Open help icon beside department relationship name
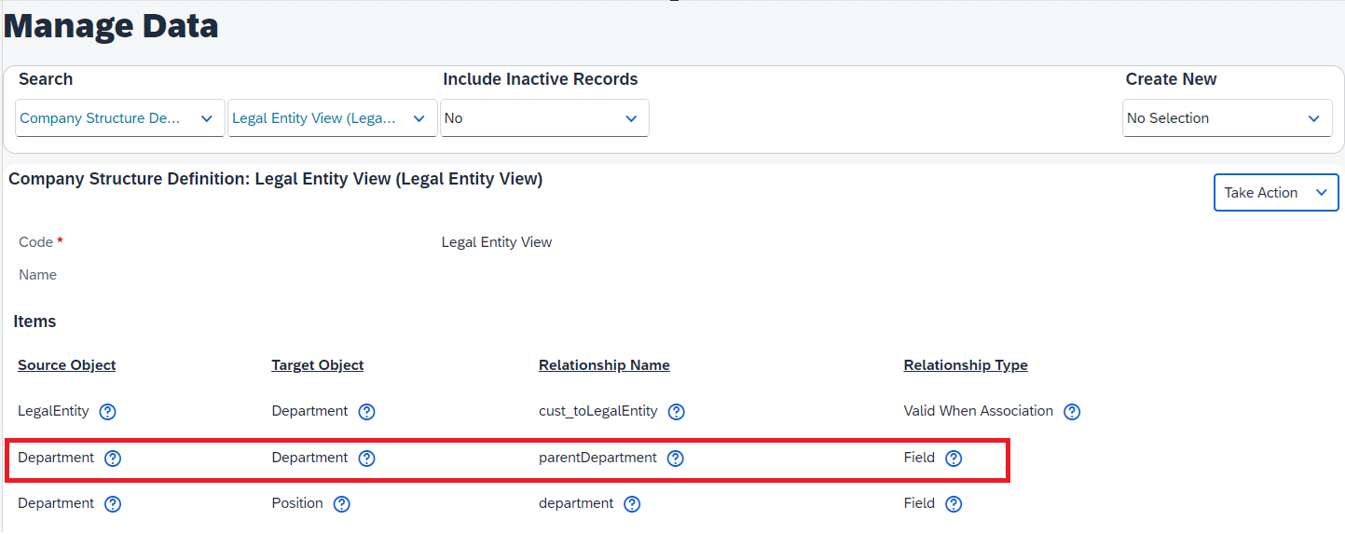This screenshot has height=534, width=1345. pyautogui.click(x=632, y=504)
